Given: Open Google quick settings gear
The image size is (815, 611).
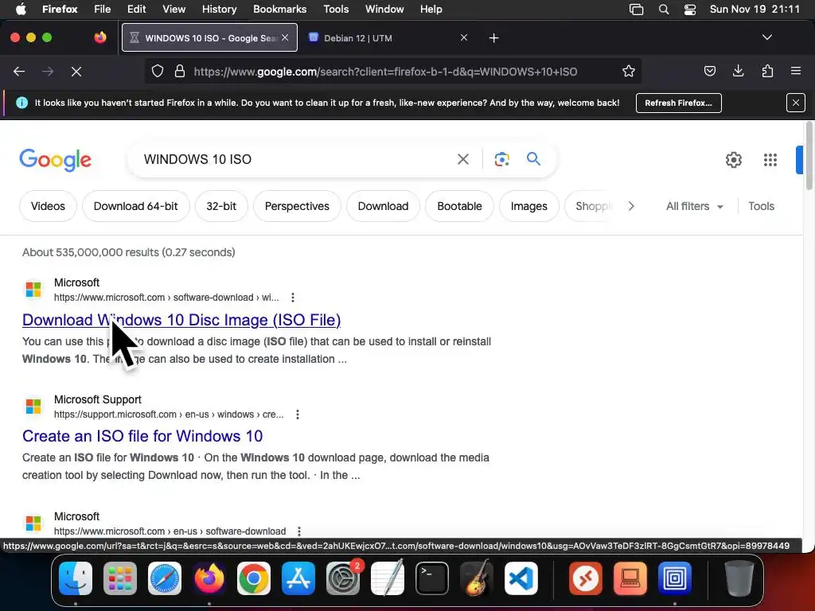Looking at the screenshot, I should (733, 159).
